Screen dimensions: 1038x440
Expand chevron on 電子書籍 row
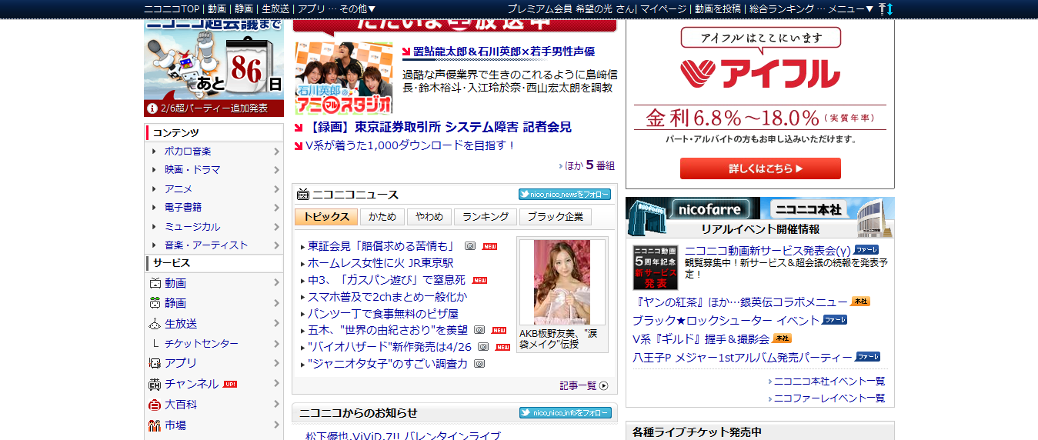click(276, 208)
